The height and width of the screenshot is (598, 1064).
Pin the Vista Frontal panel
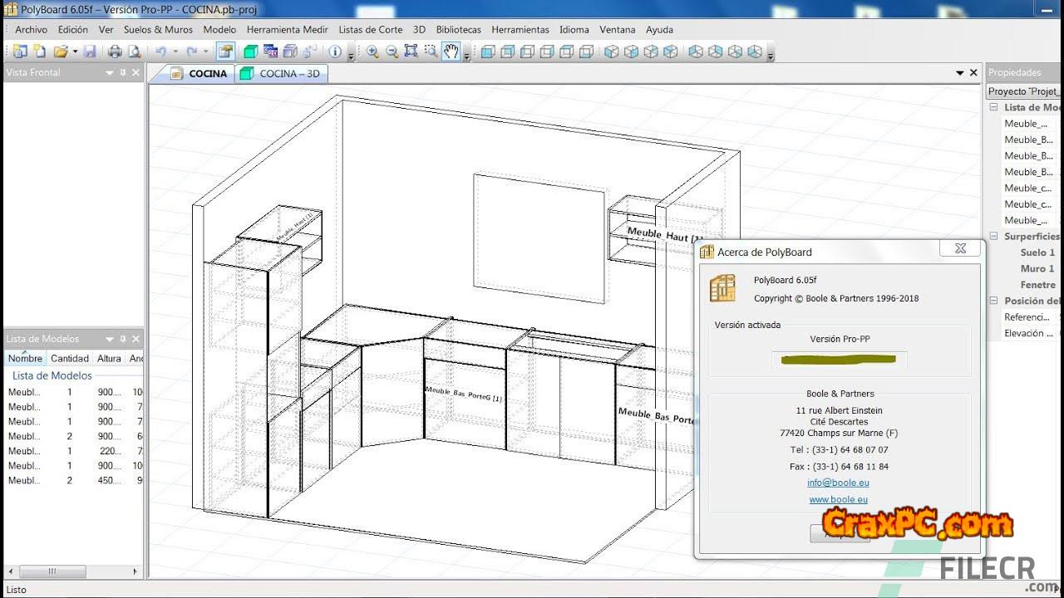(x=123, y=73)
